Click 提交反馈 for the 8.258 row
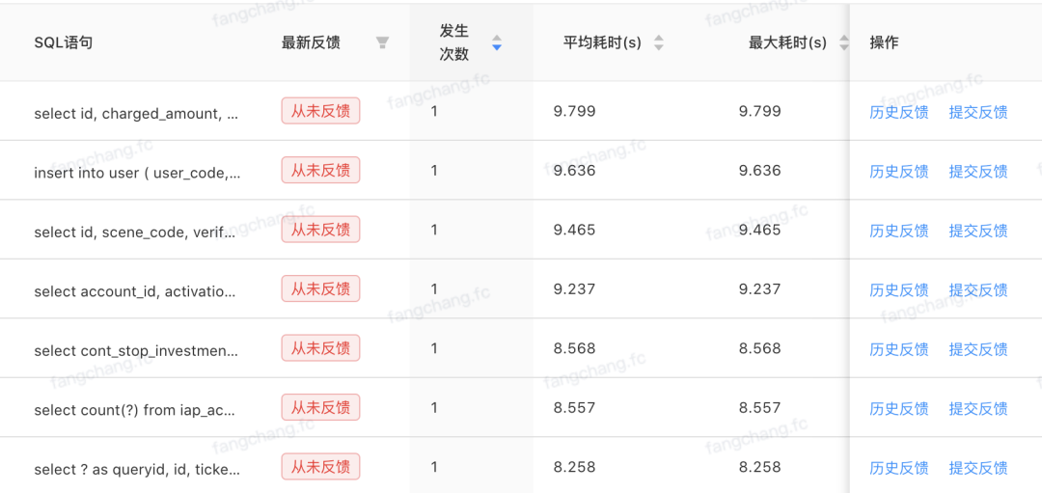This screenshot has width=1042, height=493. [x=977, y=468]
